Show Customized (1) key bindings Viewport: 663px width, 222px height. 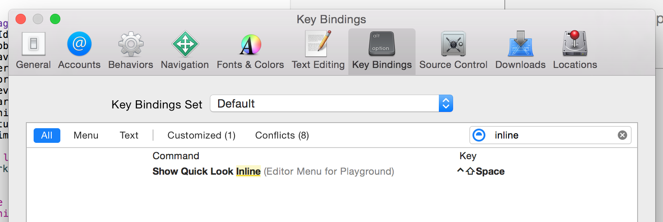tap(201, 136)
